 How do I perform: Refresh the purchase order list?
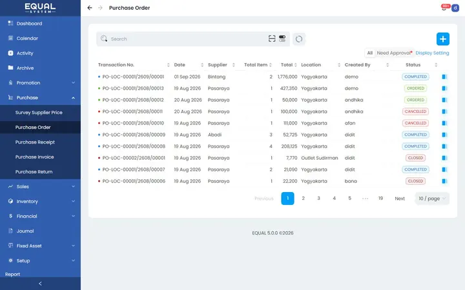pyautogui.click(x=299, y=39)
